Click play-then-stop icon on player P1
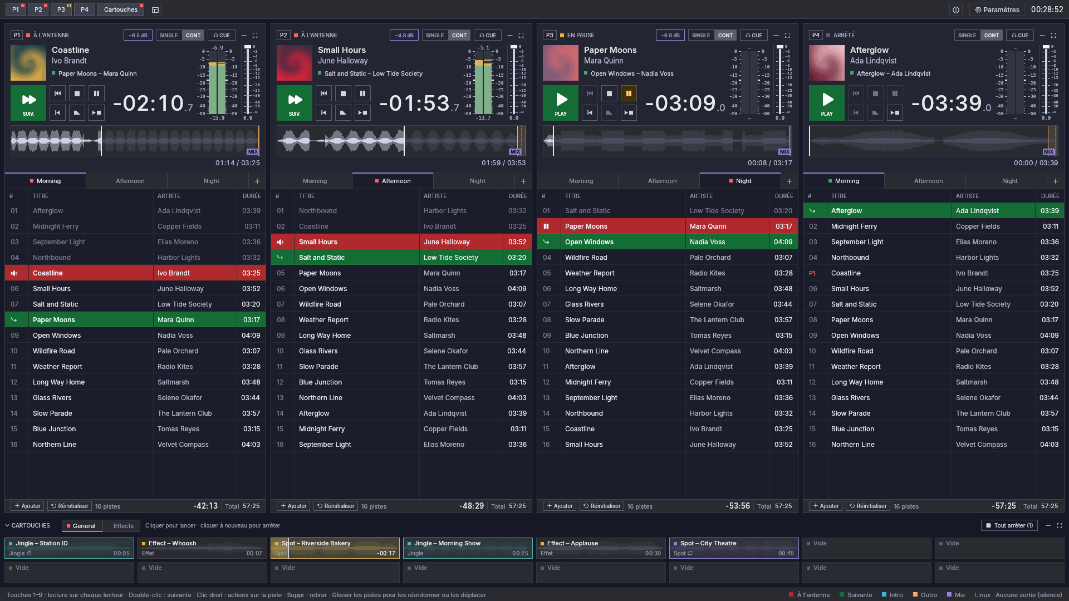 point(96,112)
